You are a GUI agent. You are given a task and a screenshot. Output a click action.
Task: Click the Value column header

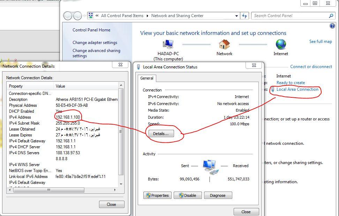click(86, 86)
